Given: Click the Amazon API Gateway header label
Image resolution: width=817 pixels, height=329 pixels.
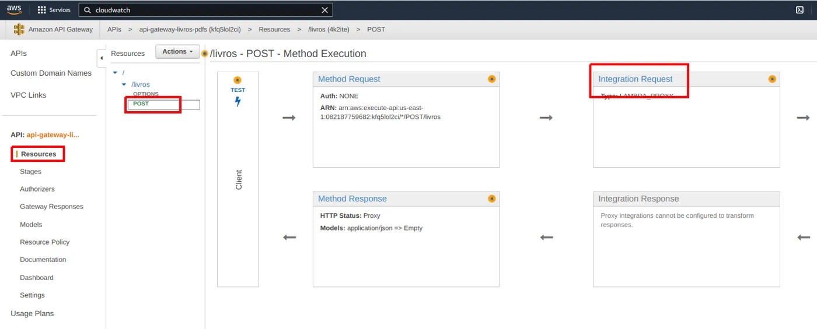Looking at the screenshot, I should pos(61,29).
